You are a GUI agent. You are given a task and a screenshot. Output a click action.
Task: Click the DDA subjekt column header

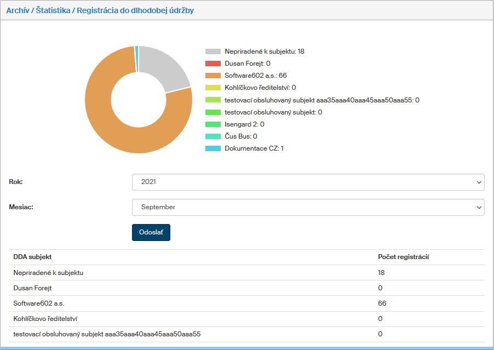(x=32, y=257)
